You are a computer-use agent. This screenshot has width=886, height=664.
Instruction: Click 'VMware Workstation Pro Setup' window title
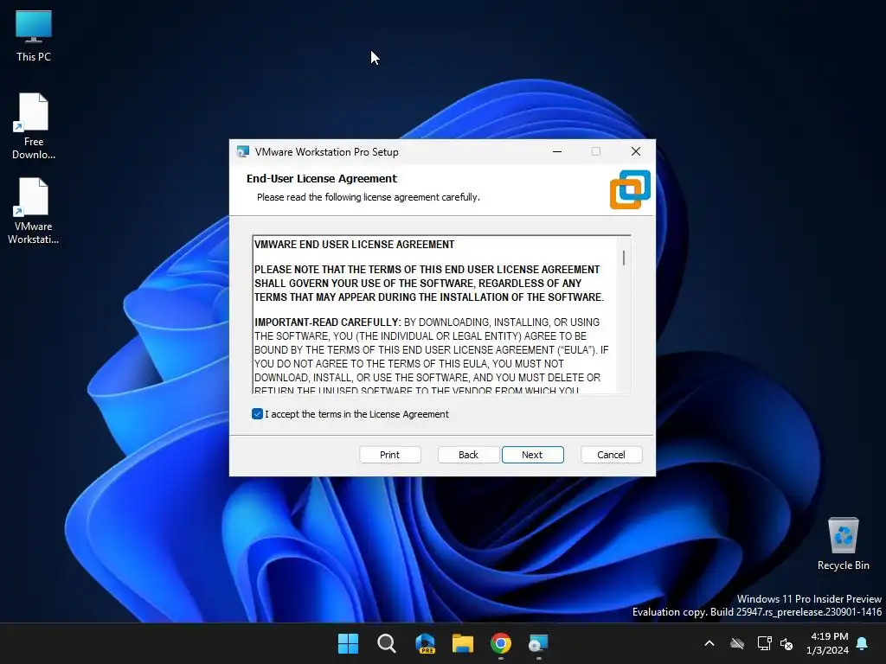[x=326, y=152]
